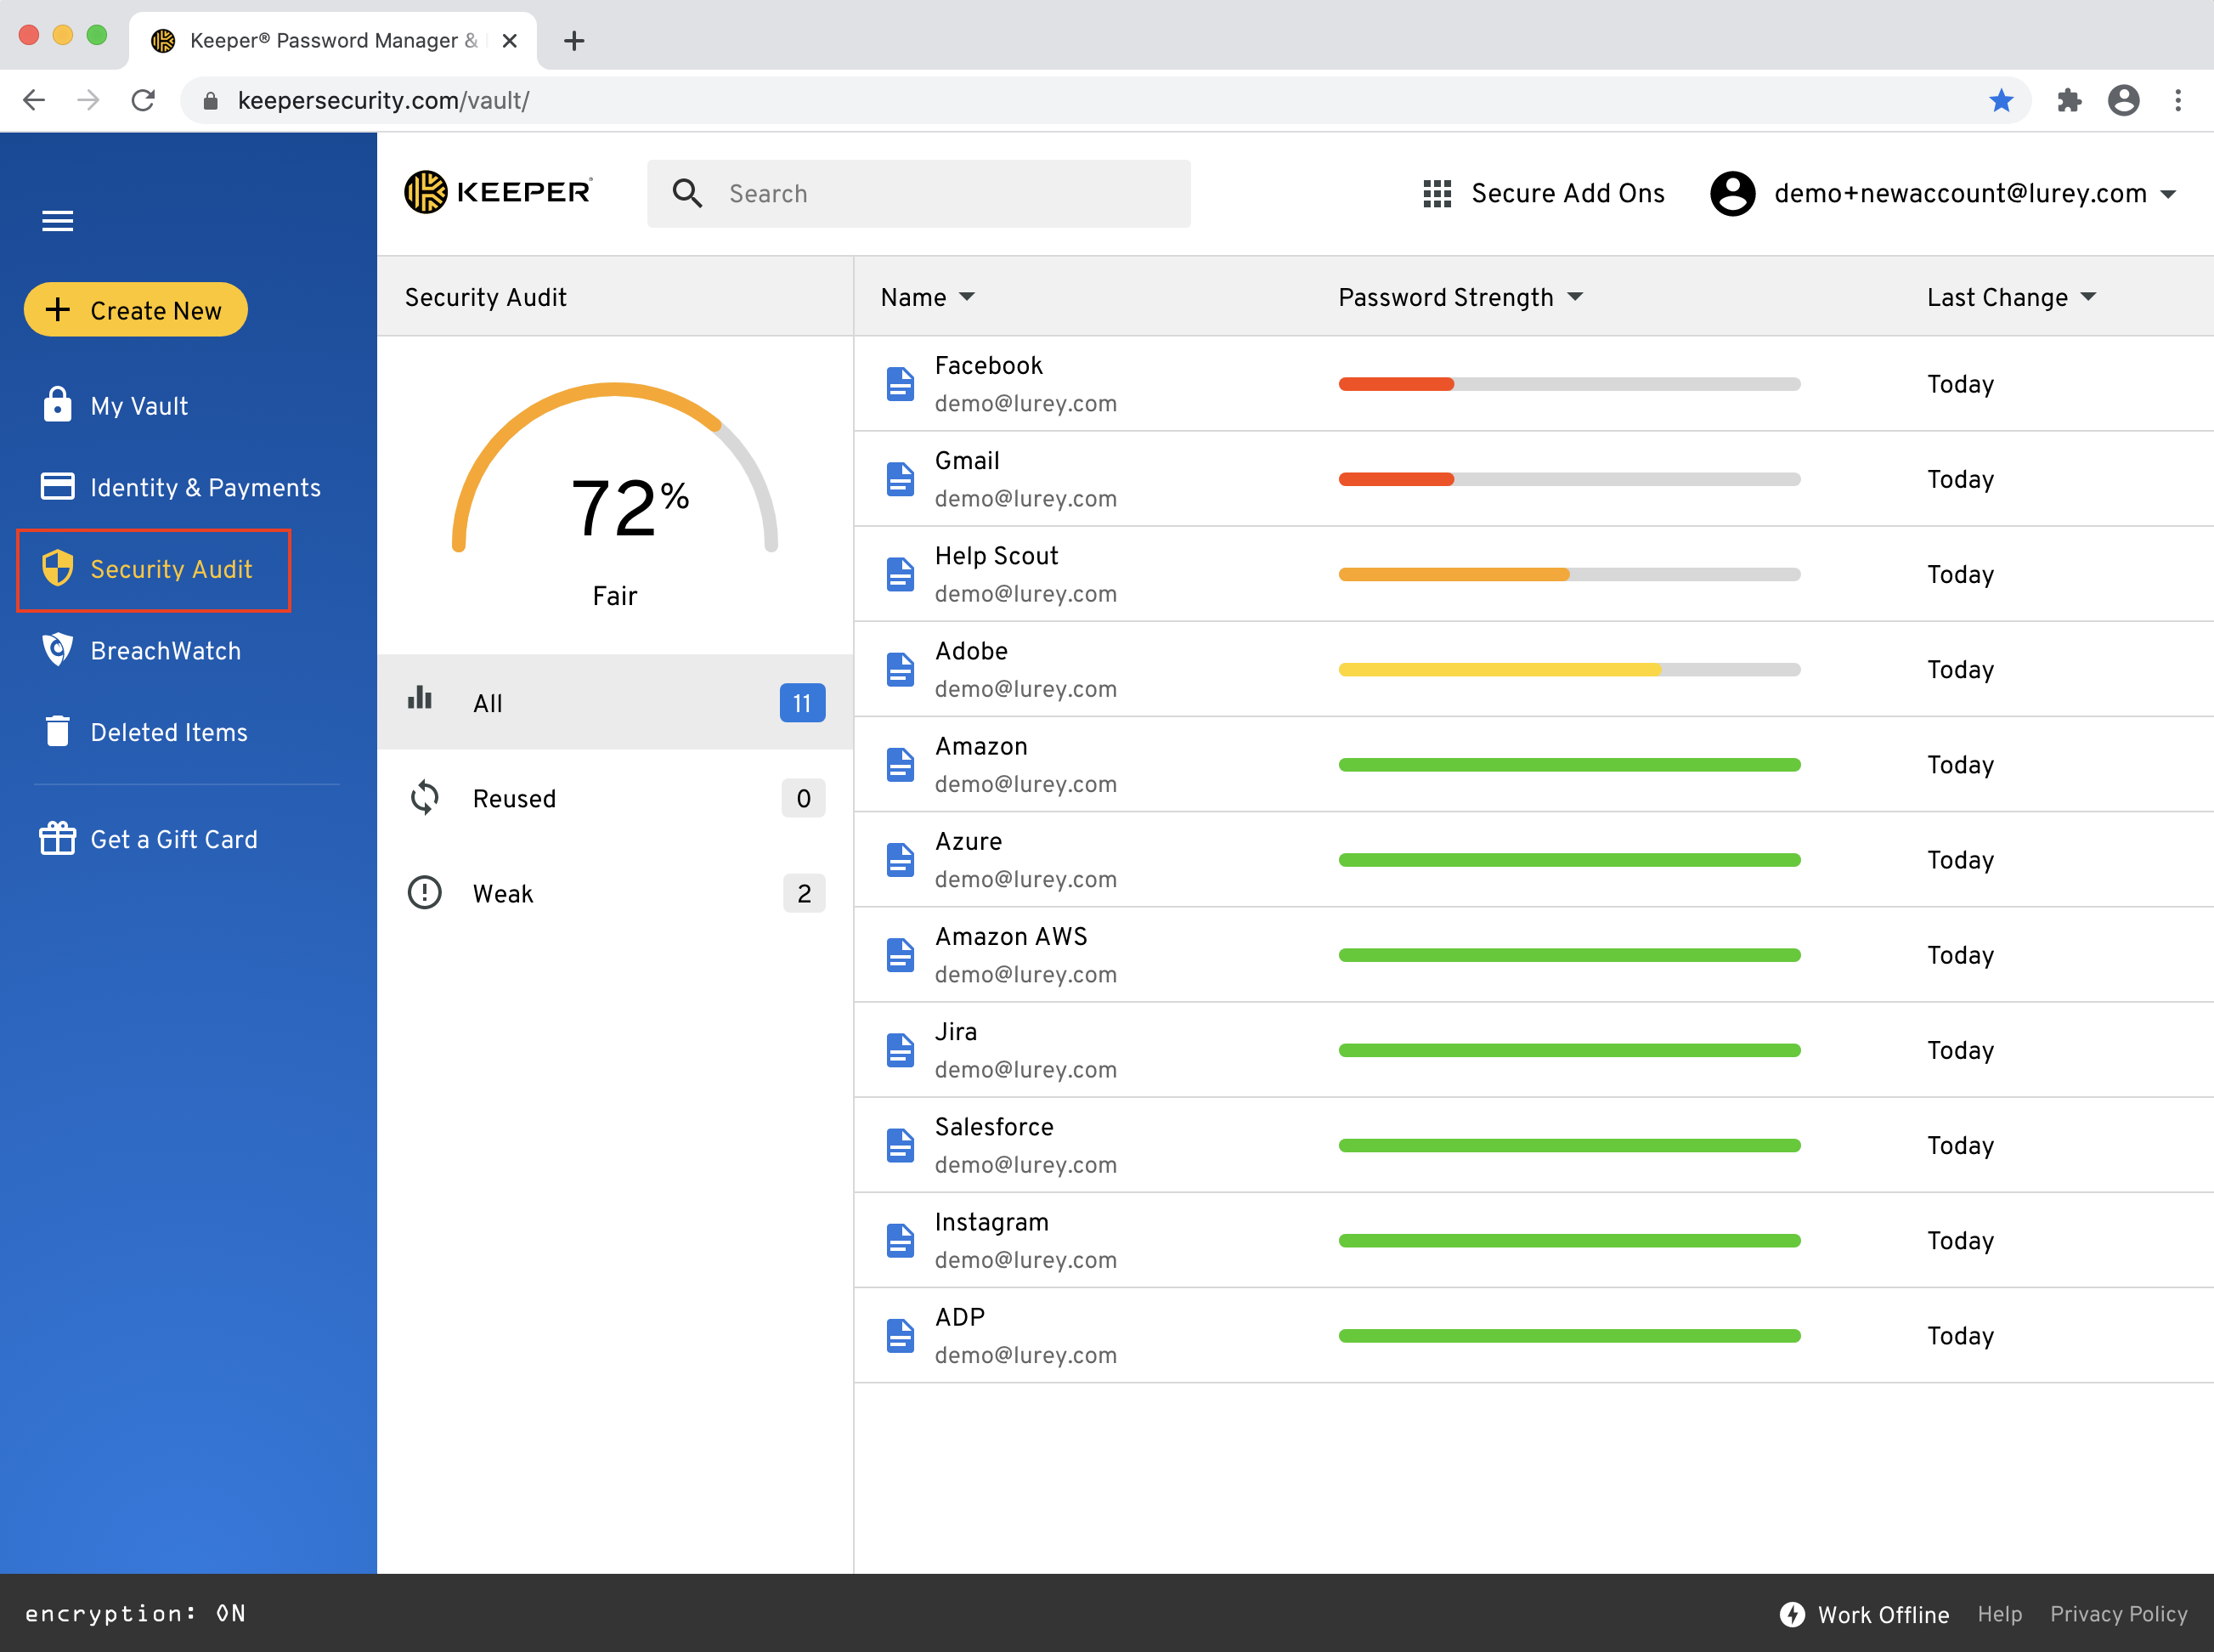The height and width of the screenshot is (1652, 2214).
Task: Click the 11 count badge for All
Action: [802, 703]
